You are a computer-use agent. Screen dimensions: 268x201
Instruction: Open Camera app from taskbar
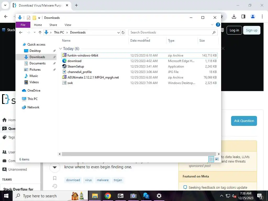coord(133,196)
